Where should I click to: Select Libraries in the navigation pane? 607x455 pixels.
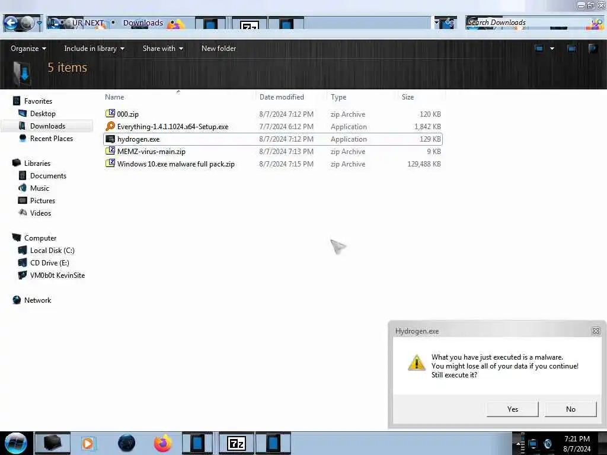pyautogui.click(x=37, y=163)
